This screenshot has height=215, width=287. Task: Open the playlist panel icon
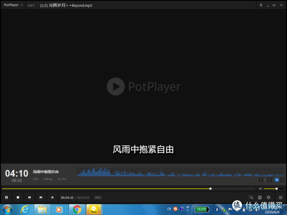pyautogui.click(x=260, y=197)
